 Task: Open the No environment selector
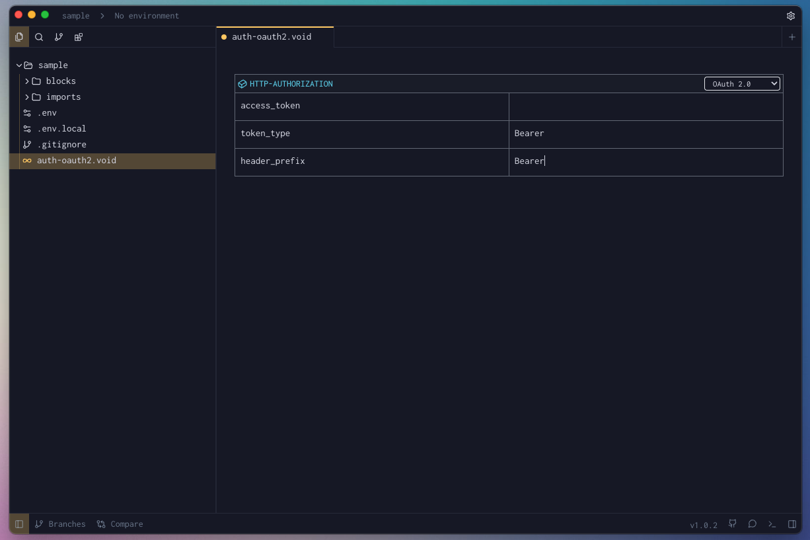tap(147, 15)
